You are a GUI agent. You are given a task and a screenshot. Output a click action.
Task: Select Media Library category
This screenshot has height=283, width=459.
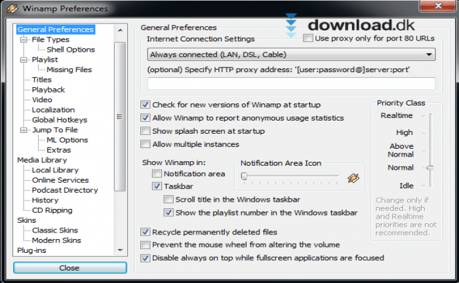pos(42,160)
